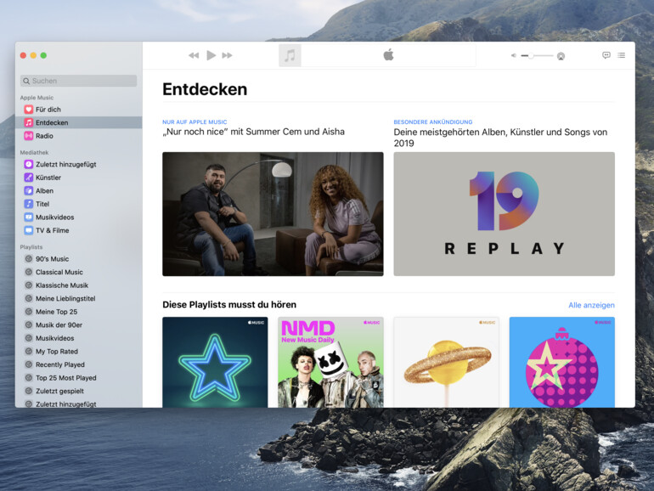Click the music note artwork placeholder
654x491 pixels.
tap(290, 55)
